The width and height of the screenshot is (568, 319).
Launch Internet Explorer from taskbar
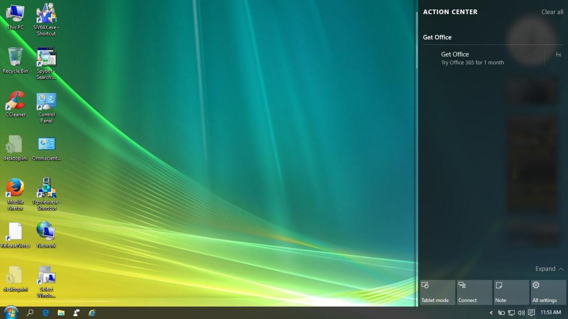pyautogui.click(x=92, y=312)
